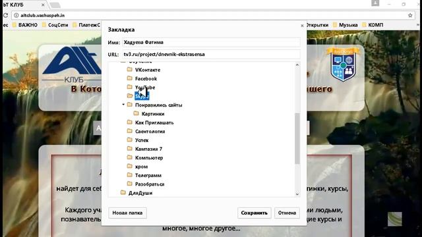
Task: Select the хром folder
Action: pyautogui.click(x=141, y=167)
